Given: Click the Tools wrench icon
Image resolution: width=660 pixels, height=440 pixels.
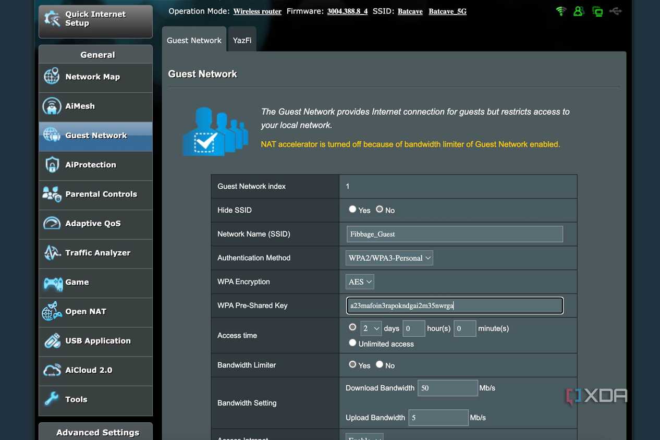Looking at the screenshot, I should (x=52, y=399).
